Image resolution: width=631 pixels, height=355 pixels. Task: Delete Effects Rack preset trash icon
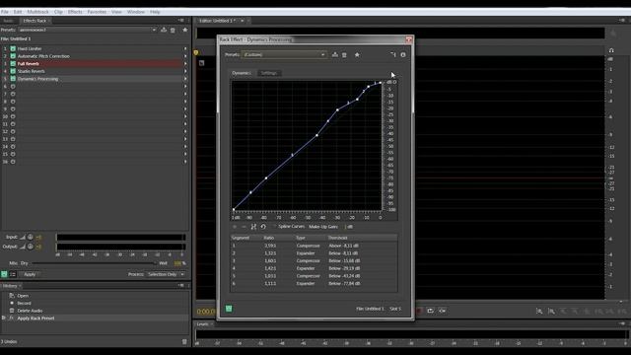point(173,30)
